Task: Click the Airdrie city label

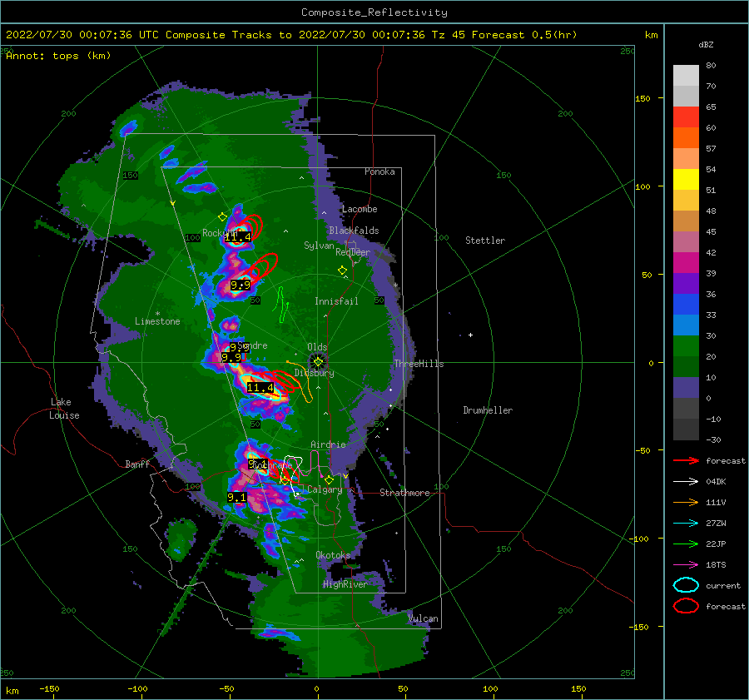Action: tap(328, 444)
